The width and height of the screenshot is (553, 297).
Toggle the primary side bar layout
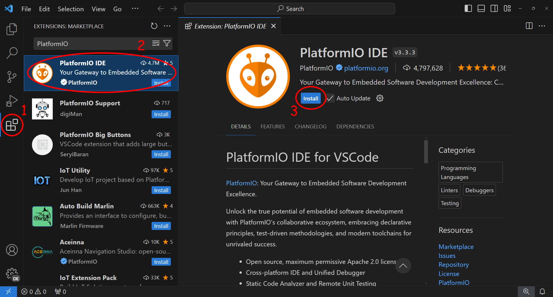(468, 9)
